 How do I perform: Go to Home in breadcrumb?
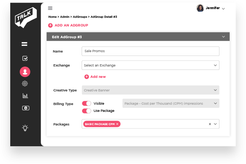click(52, 17)
